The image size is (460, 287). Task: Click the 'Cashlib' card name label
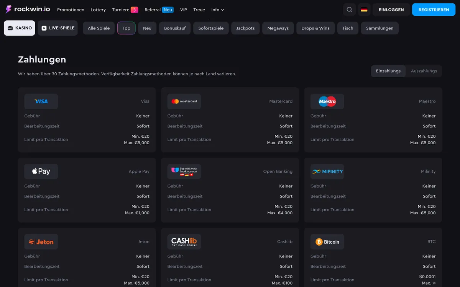[x=285, y=242]
